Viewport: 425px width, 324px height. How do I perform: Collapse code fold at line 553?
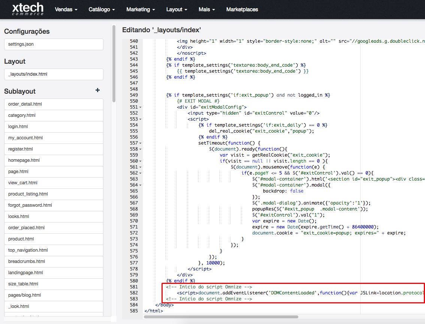click(x=141, y=119)
